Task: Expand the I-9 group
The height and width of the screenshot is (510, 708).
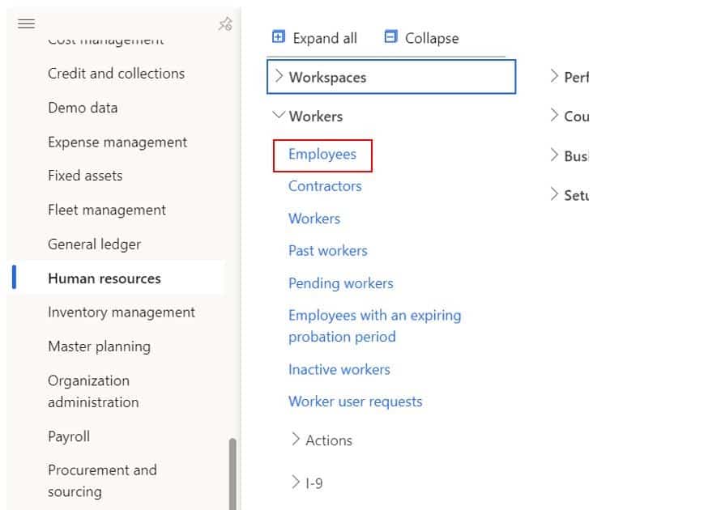Action: (296, 482)
